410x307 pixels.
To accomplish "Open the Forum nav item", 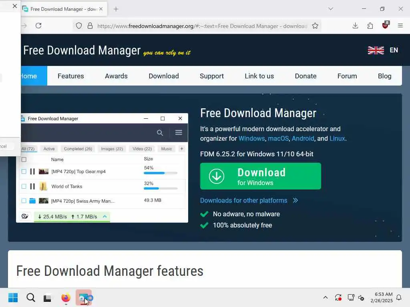I will click(x=347, y=76).
